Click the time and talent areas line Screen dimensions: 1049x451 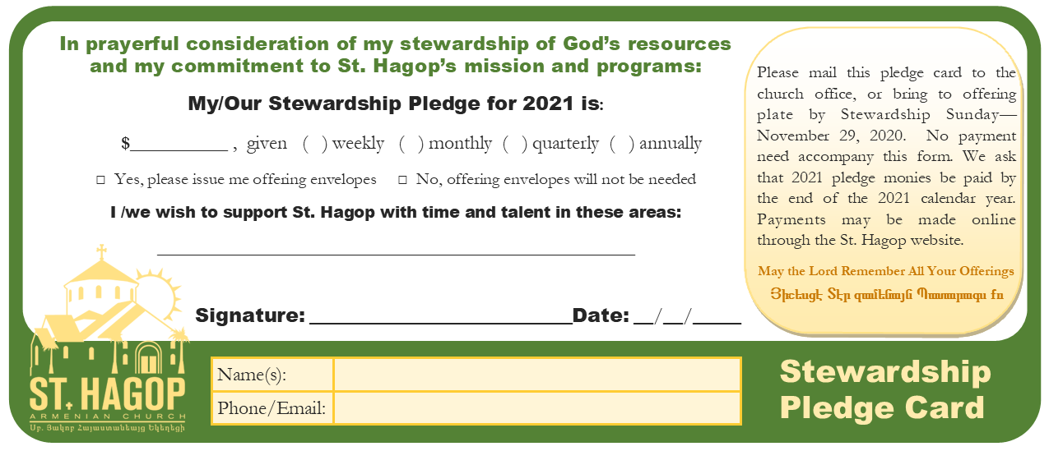click(x=396, y=248)
